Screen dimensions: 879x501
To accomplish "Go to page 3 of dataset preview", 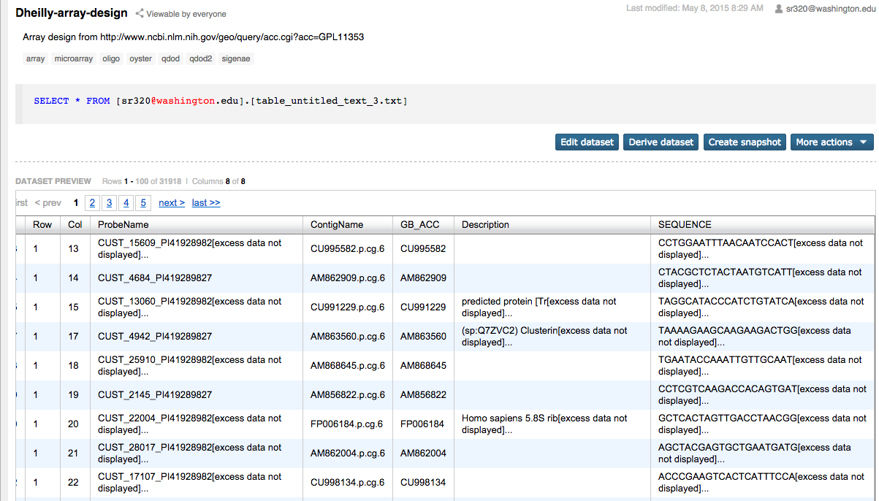I will click(109, 203).
